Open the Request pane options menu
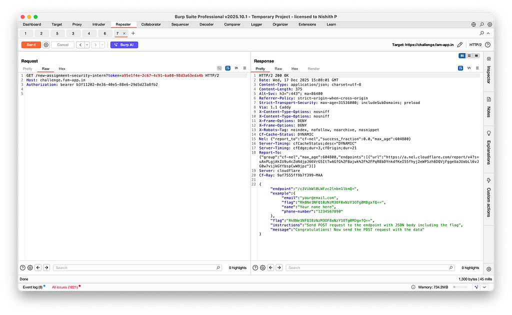 pos(244,68)
